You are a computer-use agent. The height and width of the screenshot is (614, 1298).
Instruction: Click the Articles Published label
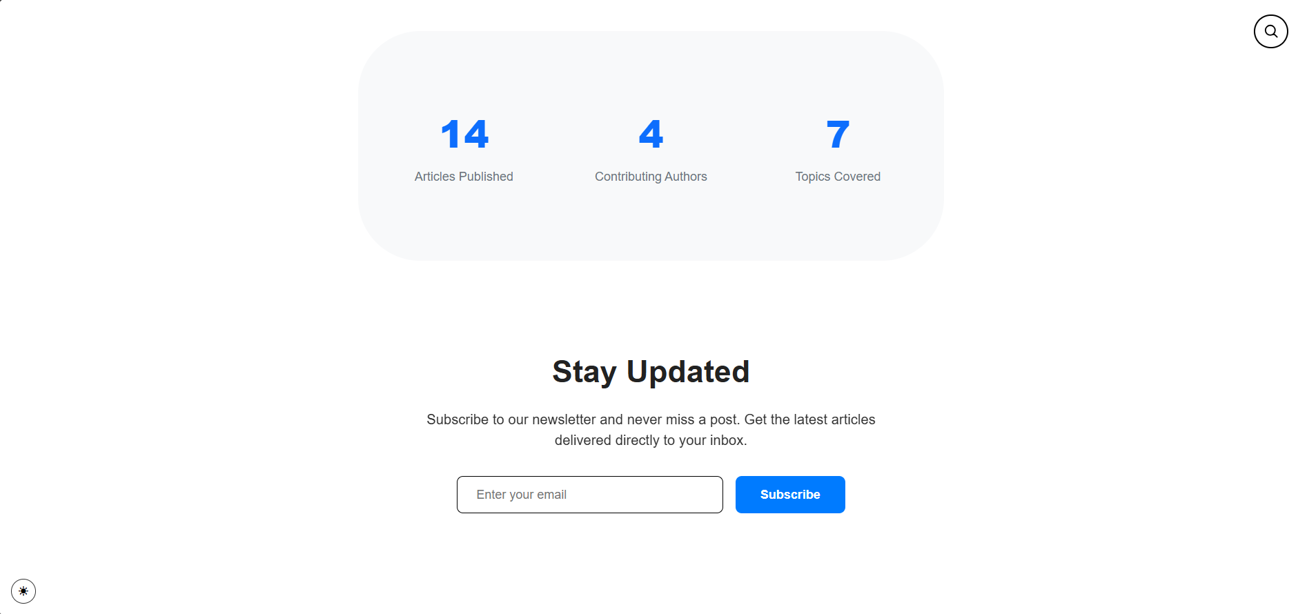[464, 177]
